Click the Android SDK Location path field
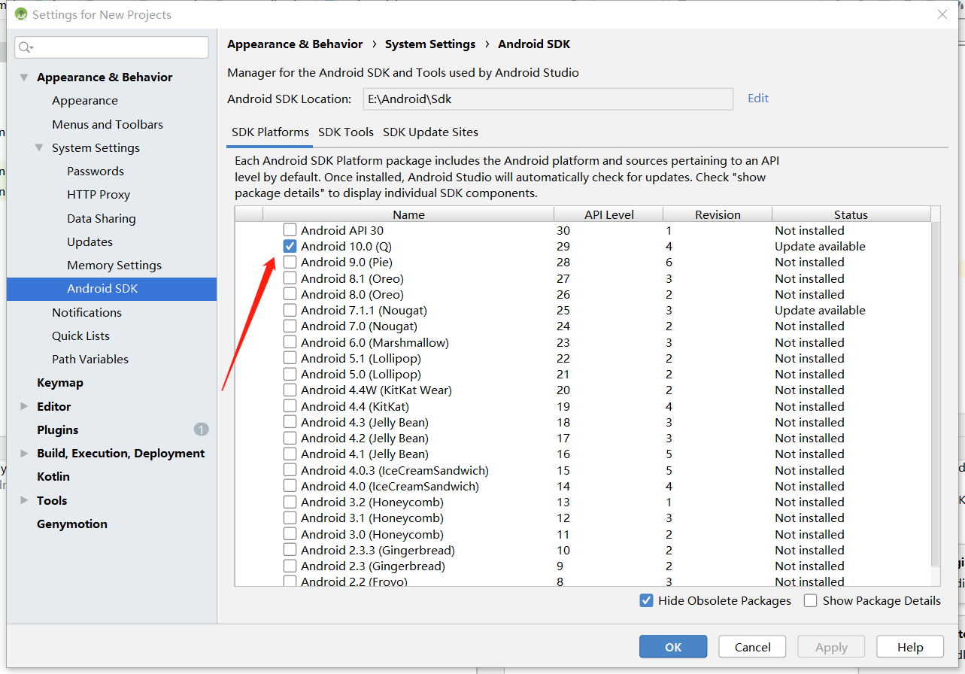 pos(548,99)
